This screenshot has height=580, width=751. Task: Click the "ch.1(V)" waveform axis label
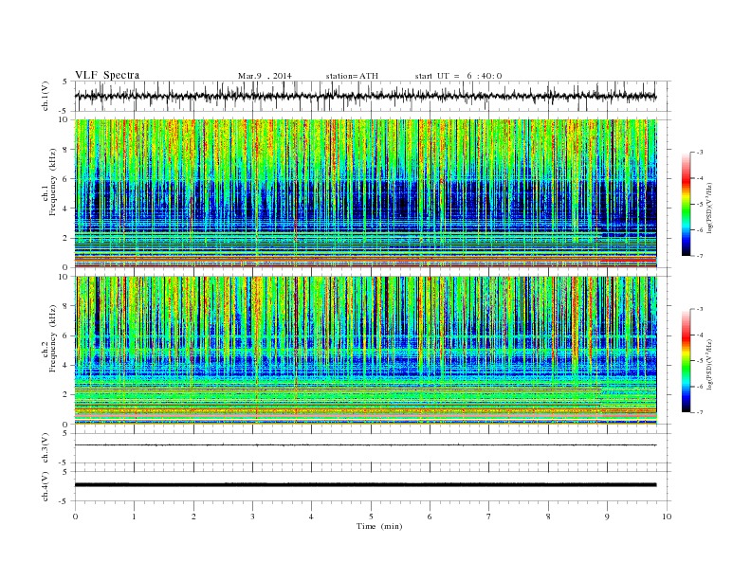click(x=46, y=96)
